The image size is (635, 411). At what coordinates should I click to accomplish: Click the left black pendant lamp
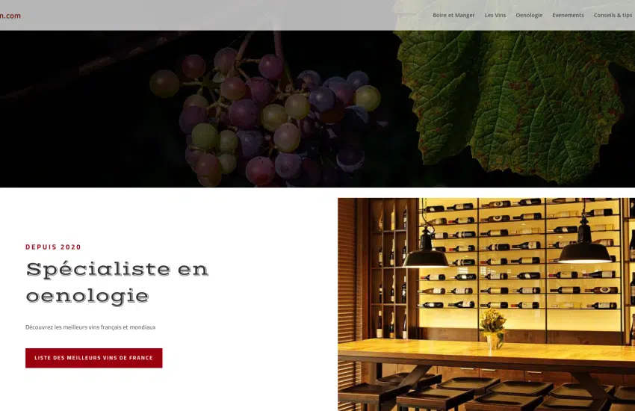coord(425,253)
